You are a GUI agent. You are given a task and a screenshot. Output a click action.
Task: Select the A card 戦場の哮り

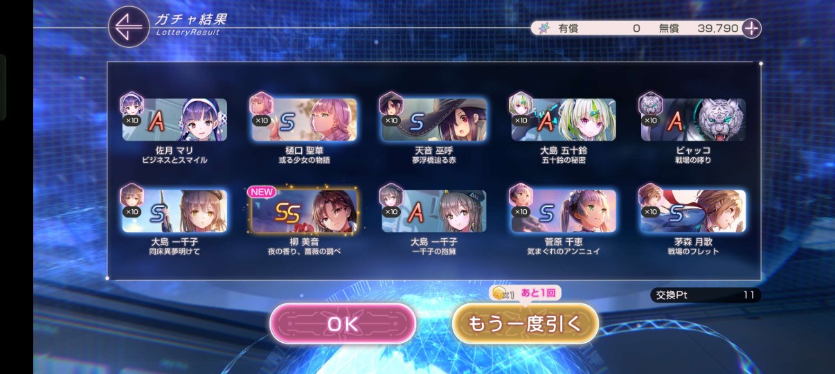coord(693,120)
